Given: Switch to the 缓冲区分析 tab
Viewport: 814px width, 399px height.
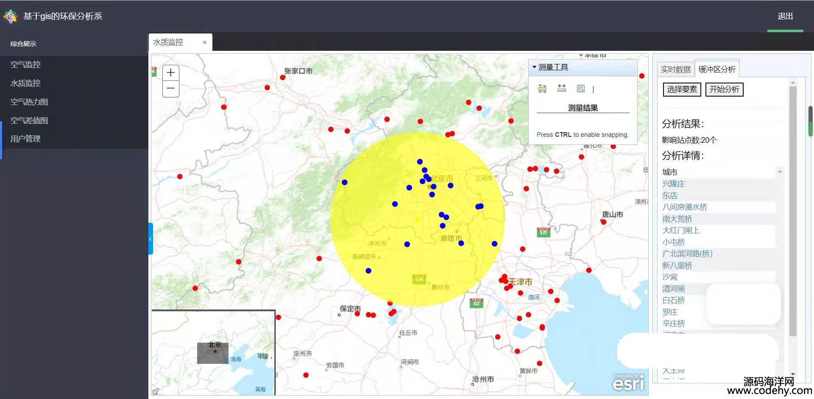Looking at the screenshot, I should coord(716,69).
